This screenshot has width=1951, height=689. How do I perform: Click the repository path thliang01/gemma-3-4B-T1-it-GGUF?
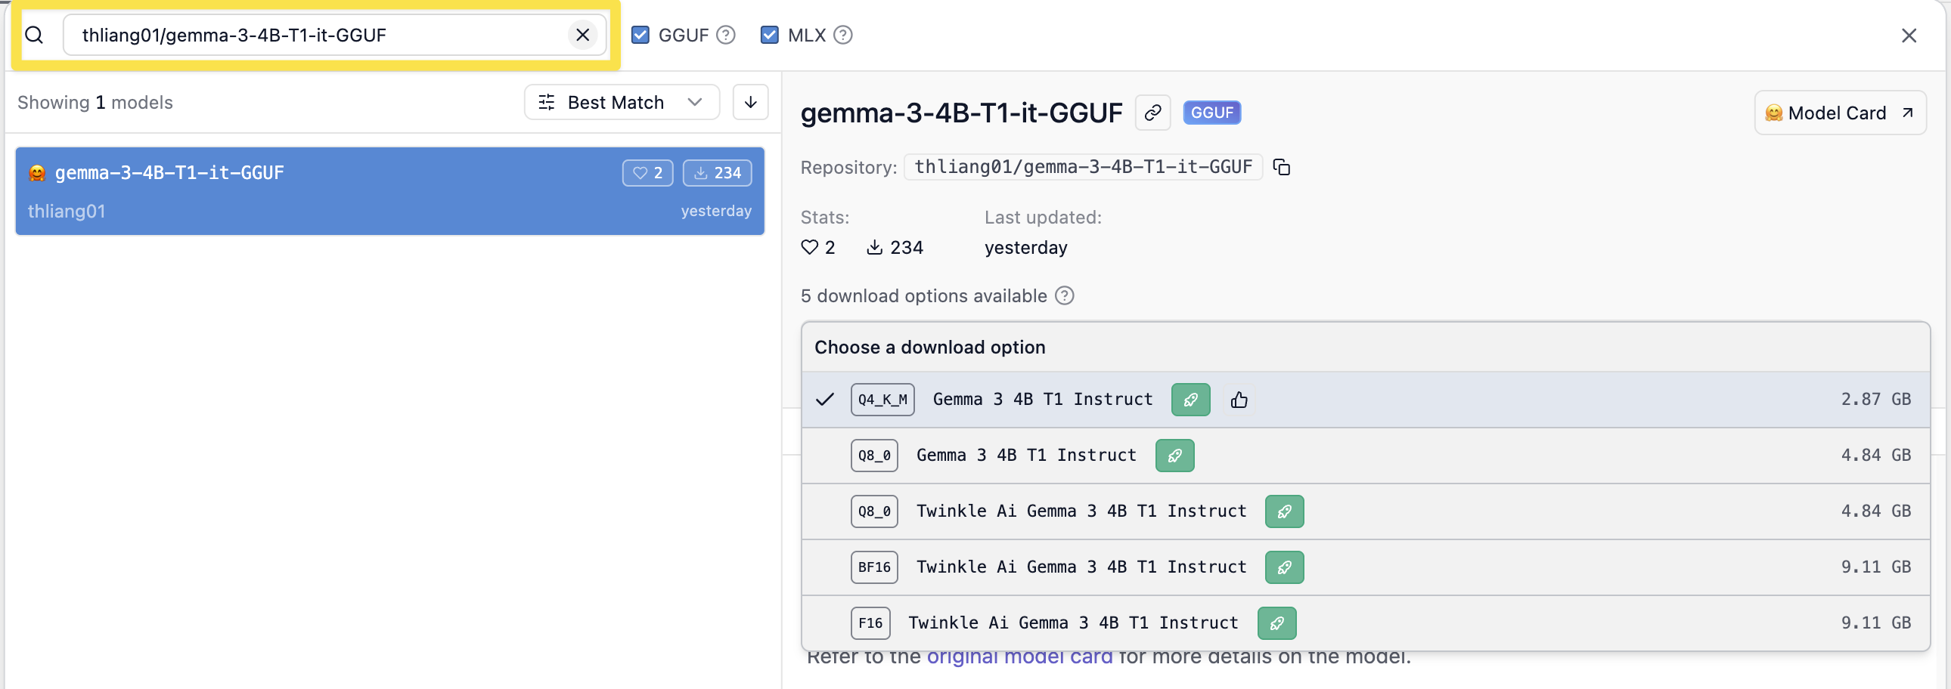(1083, 167)
